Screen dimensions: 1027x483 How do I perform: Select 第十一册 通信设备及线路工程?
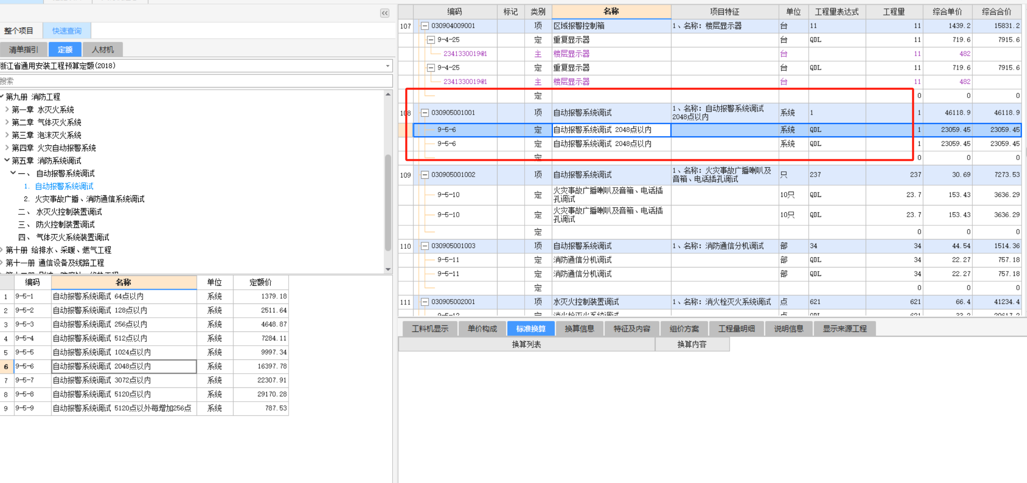[55, 263]
